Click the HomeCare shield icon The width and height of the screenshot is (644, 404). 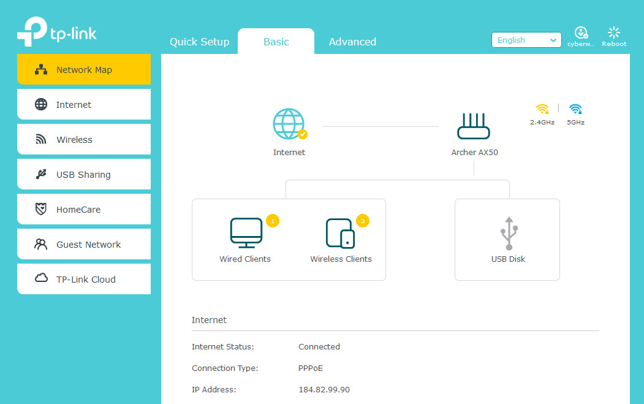tap(40, 209)
